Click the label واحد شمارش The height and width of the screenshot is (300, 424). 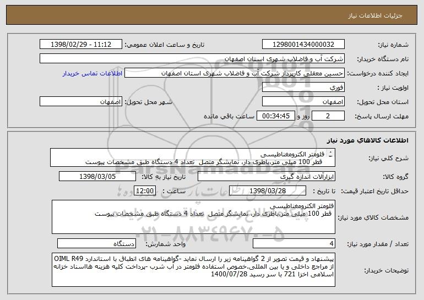(166, 244)
